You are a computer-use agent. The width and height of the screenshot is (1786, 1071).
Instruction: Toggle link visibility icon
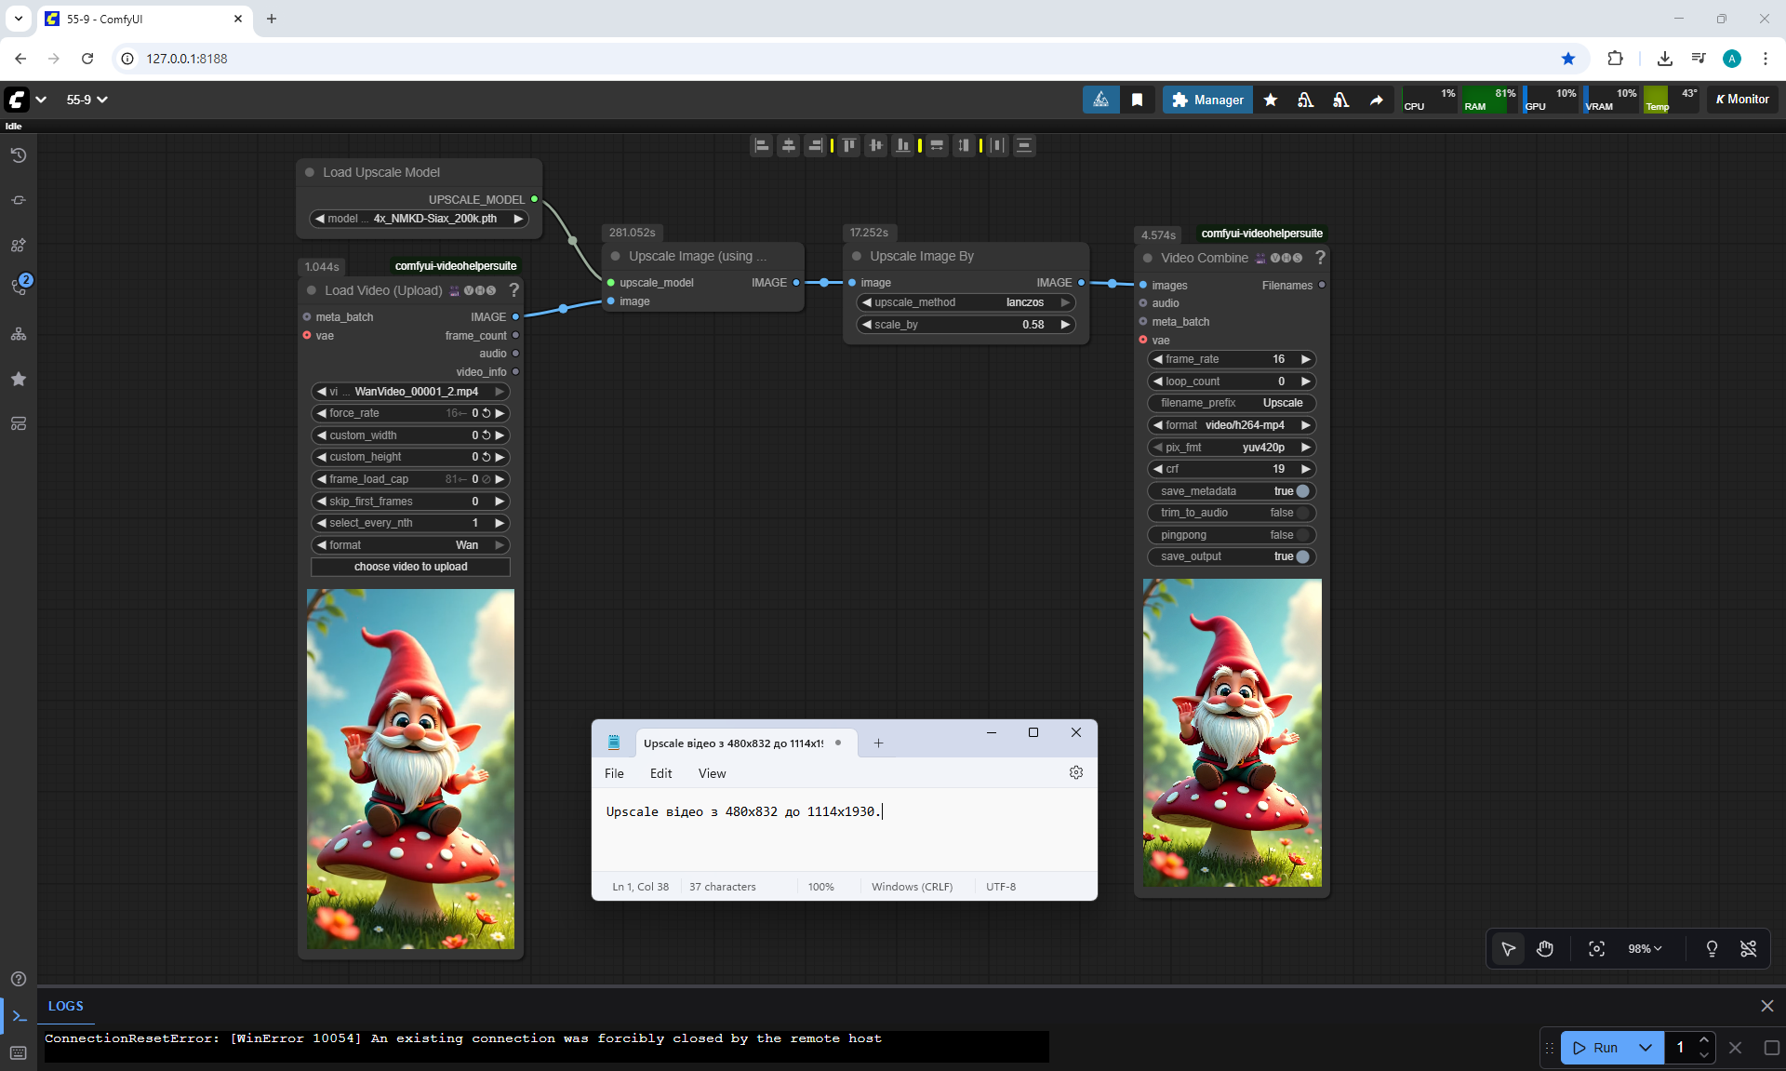[x=1748, y=948]
